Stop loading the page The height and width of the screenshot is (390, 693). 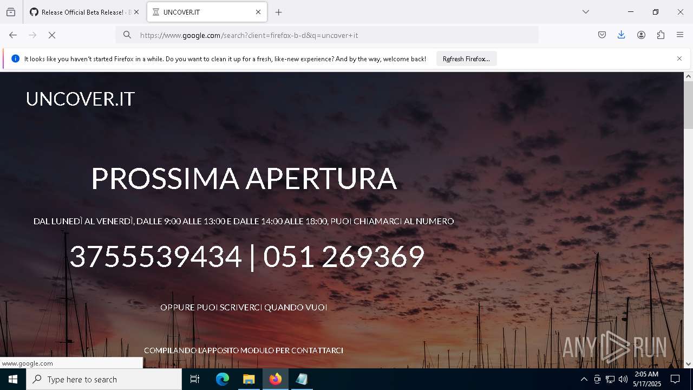point(52,35)
